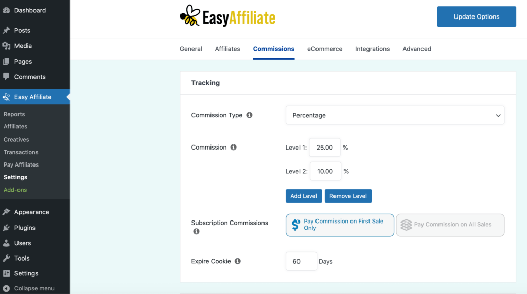Open the Advanced tab
Viewport: 527px width, 294px height.
tap(417, 49)
